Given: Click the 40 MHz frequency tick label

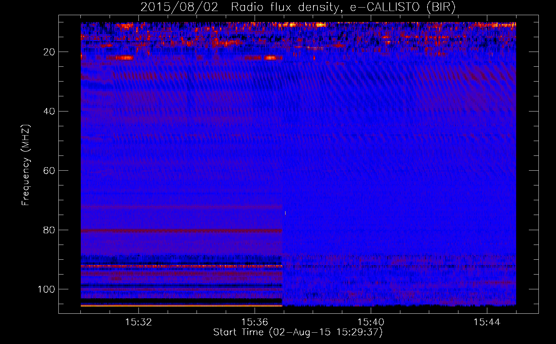Looking at the screenshot, I should 49,111.
